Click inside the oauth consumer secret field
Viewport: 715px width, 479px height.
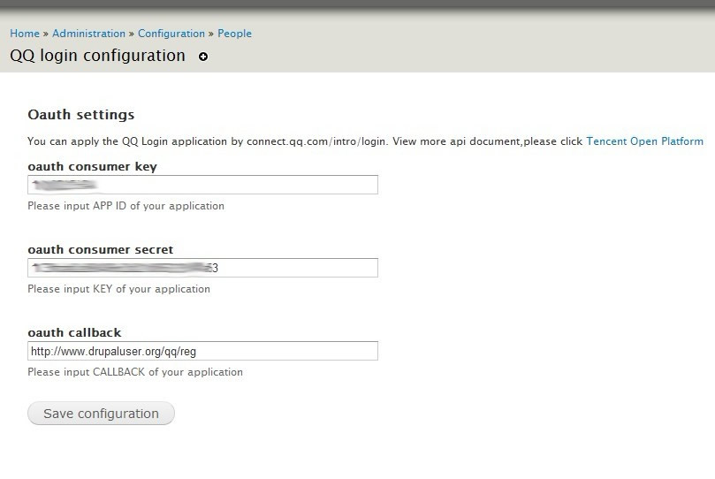click(202, 268)
